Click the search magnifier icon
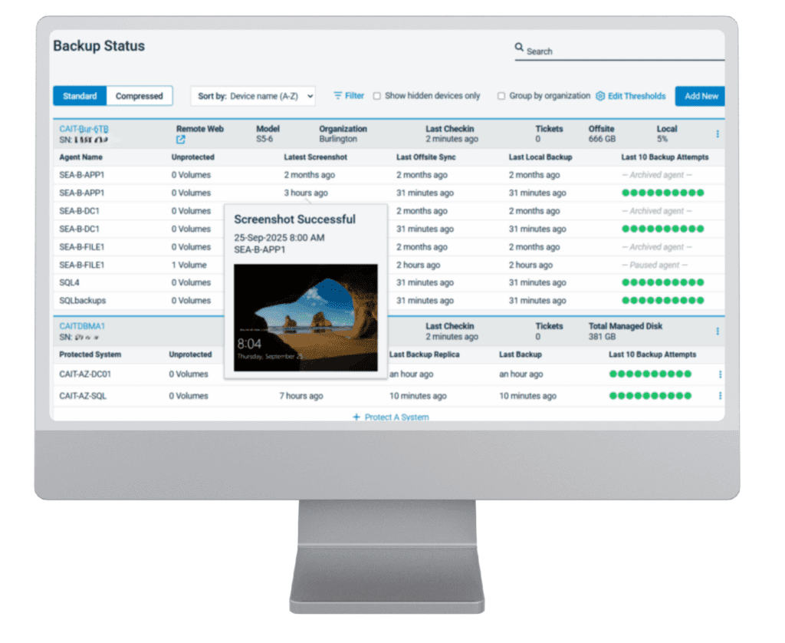Image resolution: width=785 pixels, height=643 pixels. pos(519,48)
